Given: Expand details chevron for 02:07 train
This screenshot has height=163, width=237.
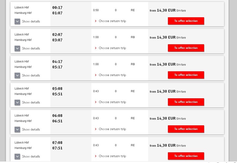Looking at the screenshot, I should (17, 48).
